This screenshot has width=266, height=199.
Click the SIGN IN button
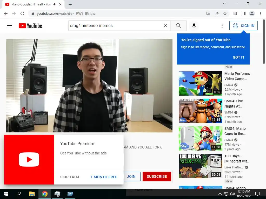243,26
